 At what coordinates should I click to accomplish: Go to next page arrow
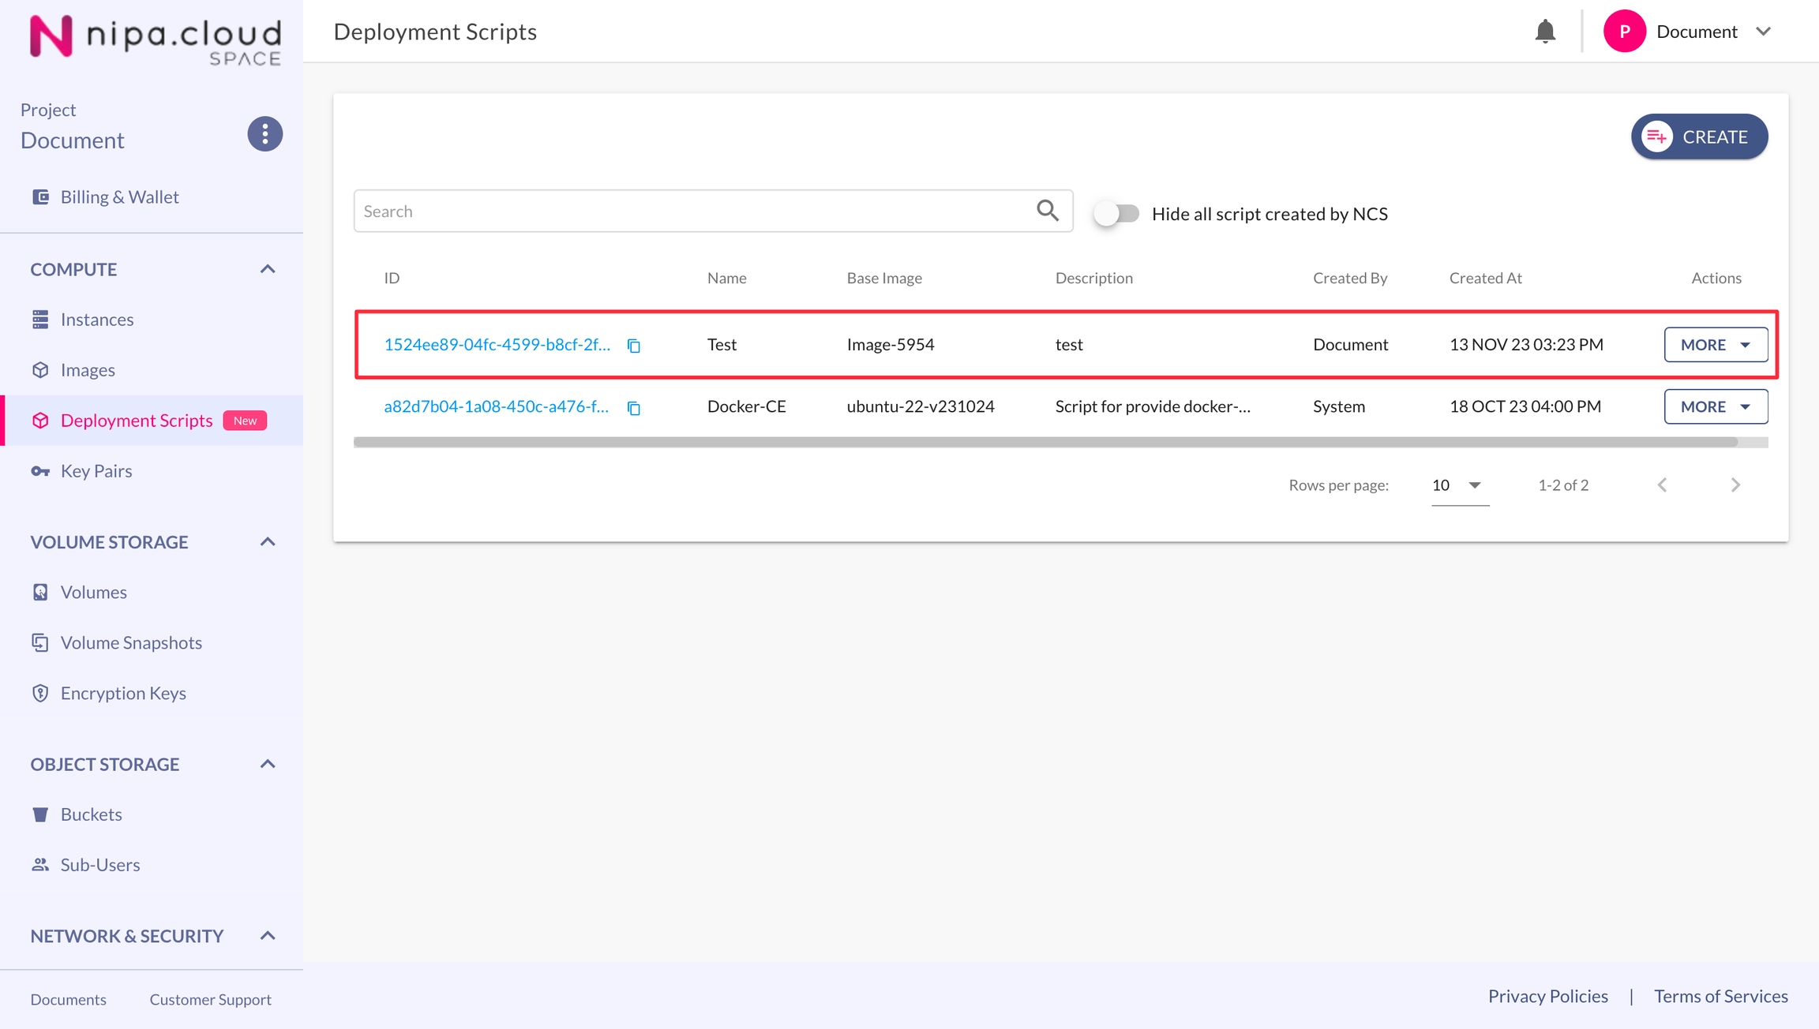1735,485
